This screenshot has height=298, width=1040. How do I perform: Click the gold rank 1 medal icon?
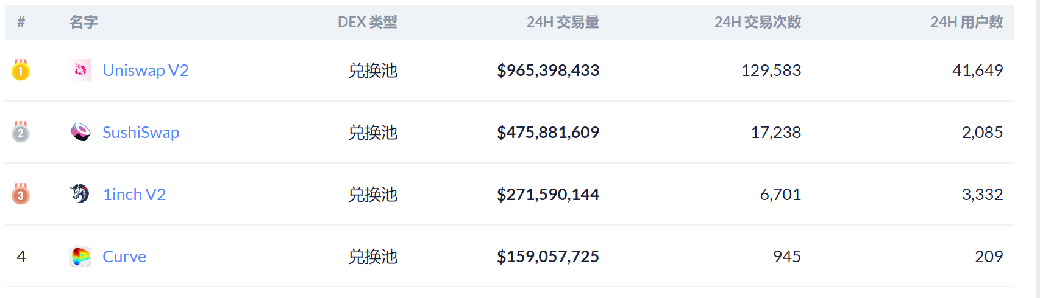pos(21,71)
